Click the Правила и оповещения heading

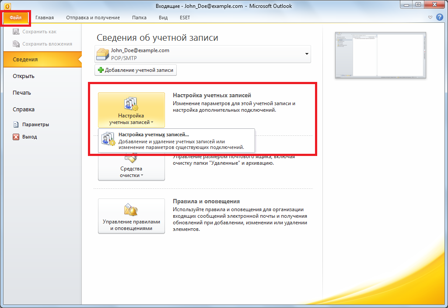pos(206,201)
